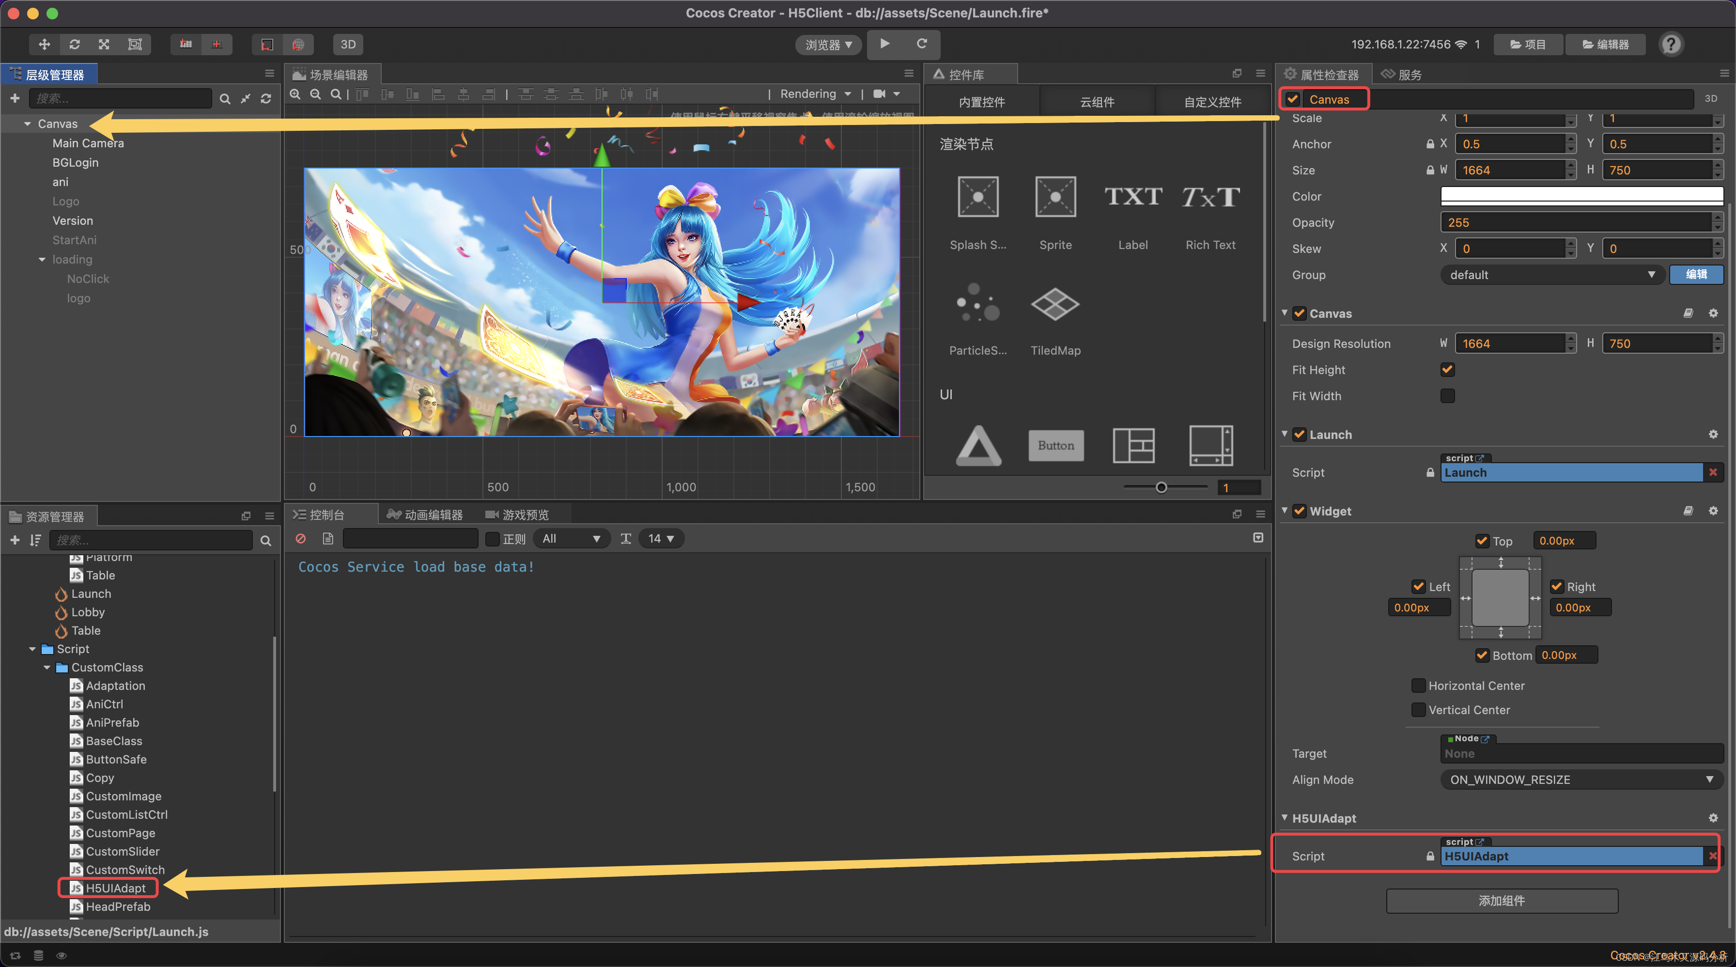The image size is (1736, 967).
Task: Add the Splash Sprite control
Action: point(978,212)
